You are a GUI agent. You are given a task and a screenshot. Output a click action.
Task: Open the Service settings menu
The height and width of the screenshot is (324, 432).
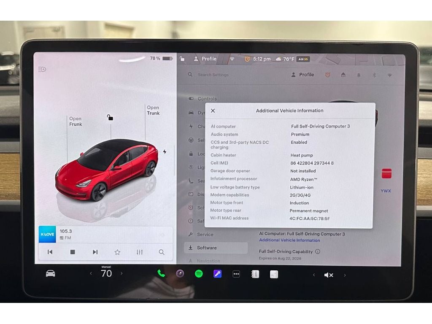(201, 235)
